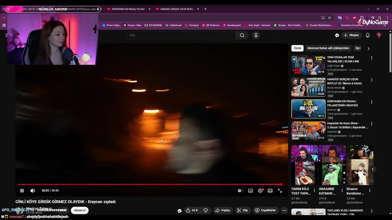Screen dimensions: 392x220
Task: Close the DÜNYANIN EN PAHALI FELAKET tab
Action: pos(149,9)
